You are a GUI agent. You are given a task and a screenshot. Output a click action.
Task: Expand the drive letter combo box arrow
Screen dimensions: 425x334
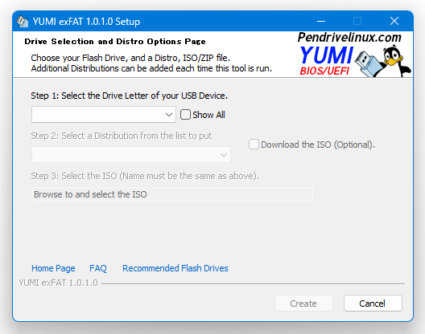coord(169,115)
